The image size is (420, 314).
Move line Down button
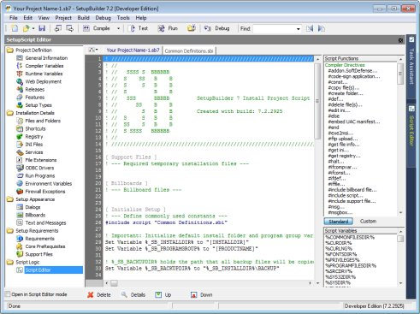click(201, 295)
